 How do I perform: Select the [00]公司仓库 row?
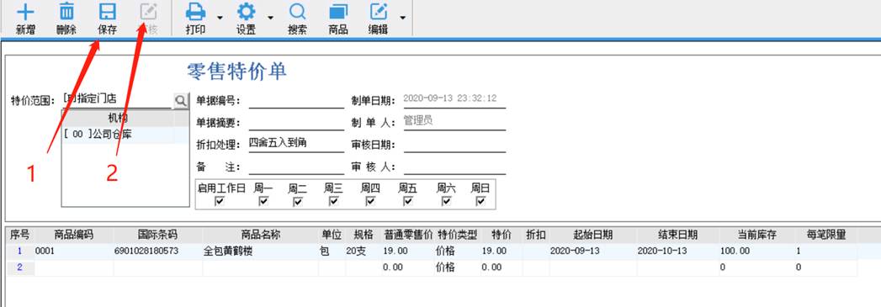[x=125, y=135]
